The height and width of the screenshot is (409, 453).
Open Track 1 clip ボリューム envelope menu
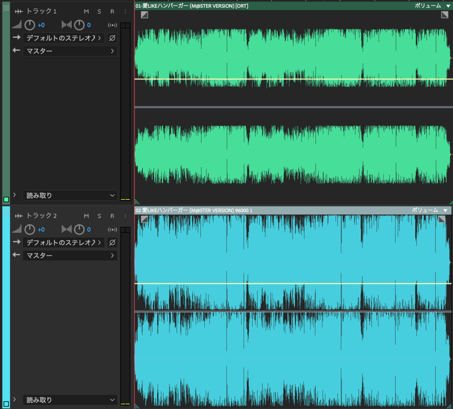tap(433, 6)
